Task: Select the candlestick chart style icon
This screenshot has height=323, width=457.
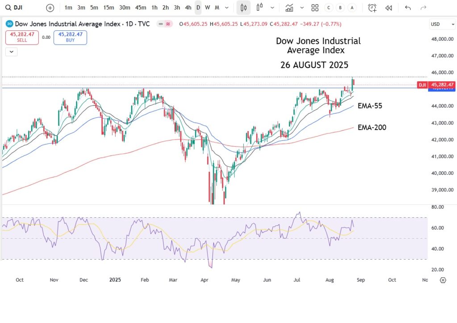Action: [x=243, y=8]
